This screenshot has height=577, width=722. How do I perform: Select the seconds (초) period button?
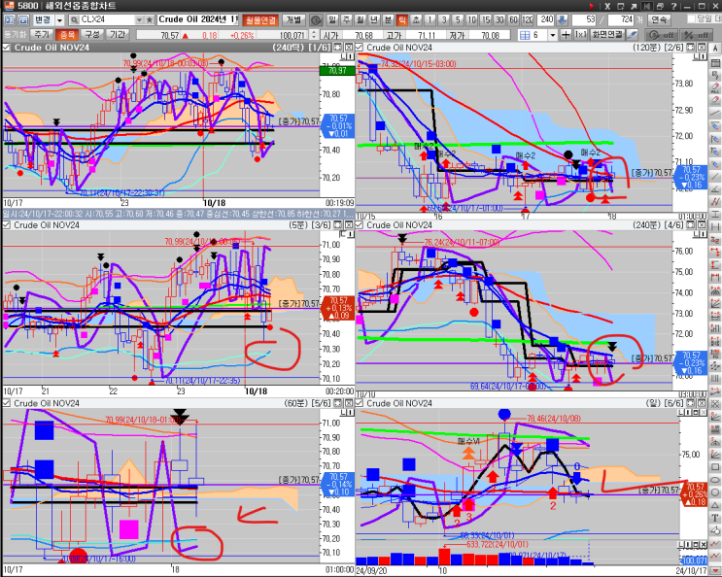point(416,20)
